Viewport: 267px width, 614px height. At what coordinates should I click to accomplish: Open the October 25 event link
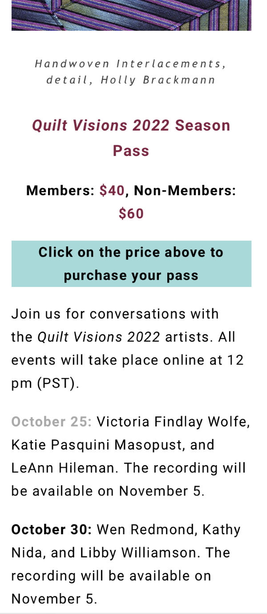[51, 422]
